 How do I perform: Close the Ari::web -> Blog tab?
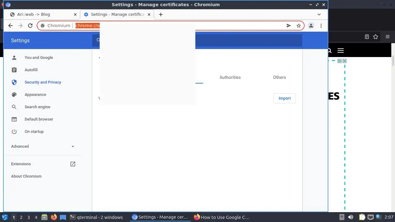75,14
